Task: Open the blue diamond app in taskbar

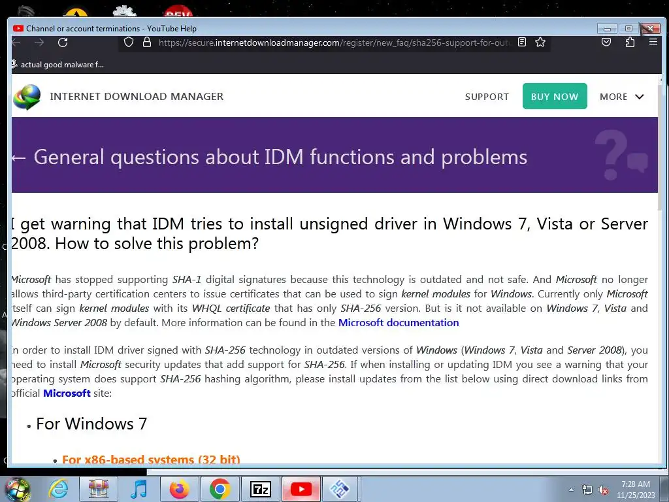Action: point(340,489)
